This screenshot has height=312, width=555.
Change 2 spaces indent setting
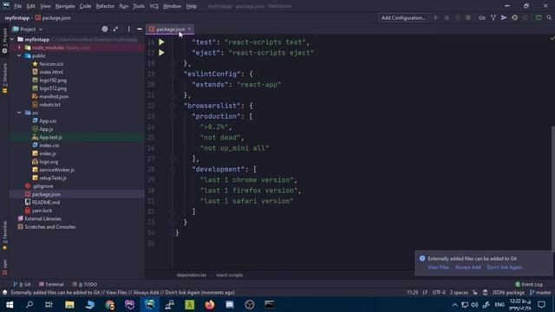pyautogui.click(x=459, y=293)
